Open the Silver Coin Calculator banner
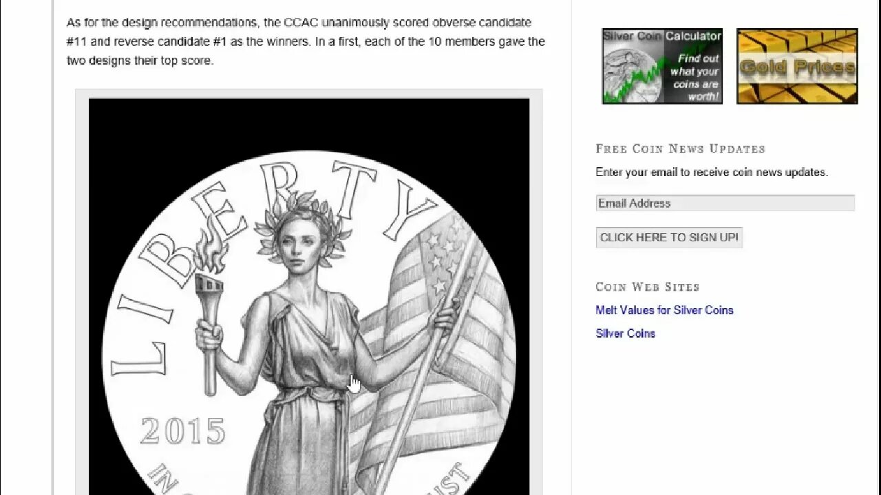881x495 pixels. [x=662, y=66]
